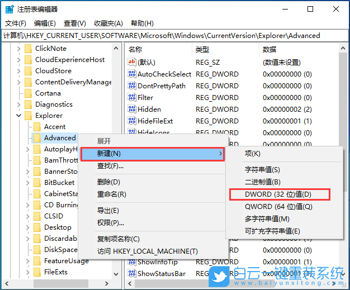
Task: Expand the CloudExperienceHost tree node
Action: (19, 60)
